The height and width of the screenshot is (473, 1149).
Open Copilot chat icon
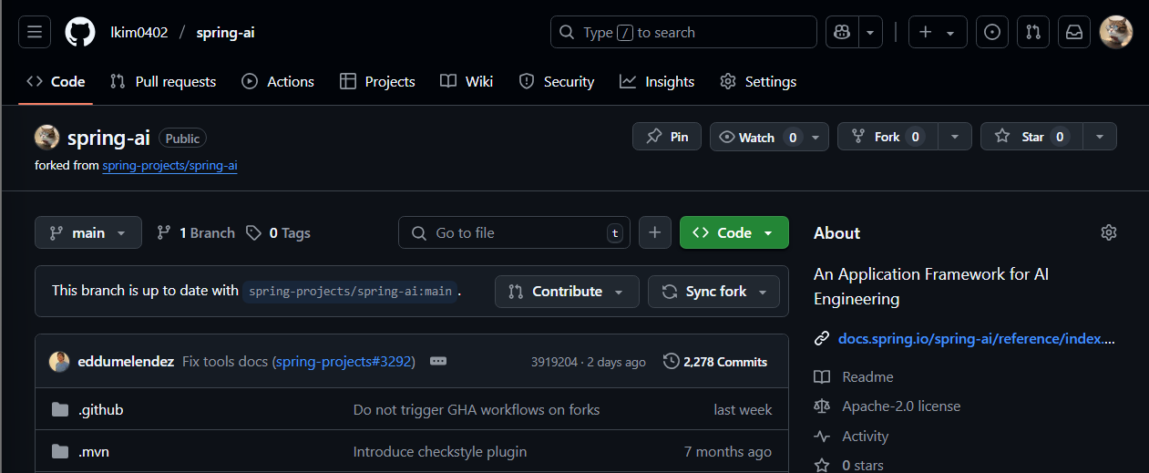843,32
